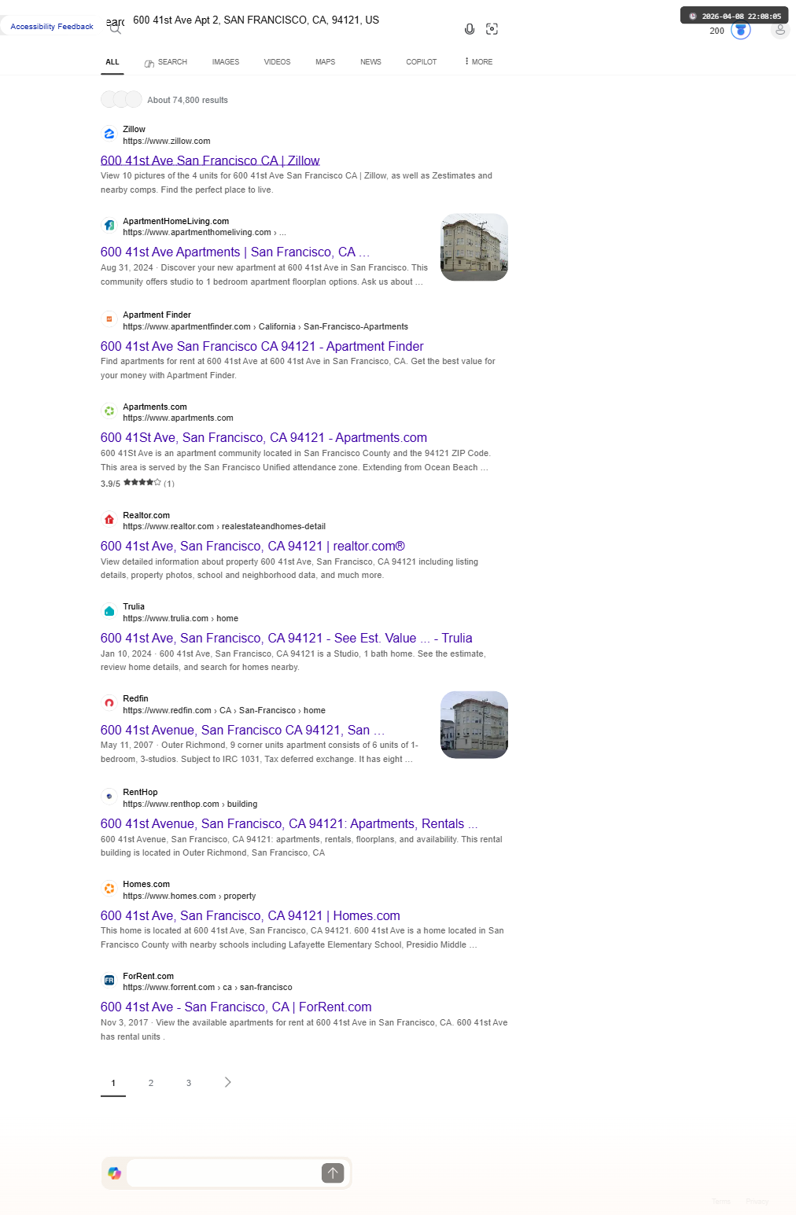Open visual search camera icon
This screenshot has height=1215, width=796.
492,29
